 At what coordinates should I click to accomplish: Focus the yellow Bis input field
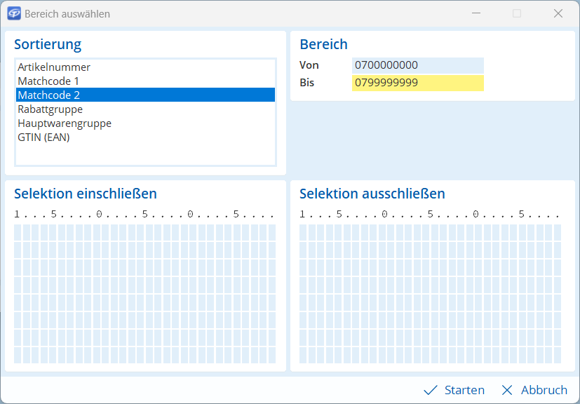(417, 83)
